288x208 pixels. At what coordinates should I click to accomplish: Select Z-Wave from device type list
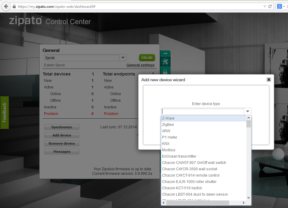pyautogui.click(x=203, y=118)
